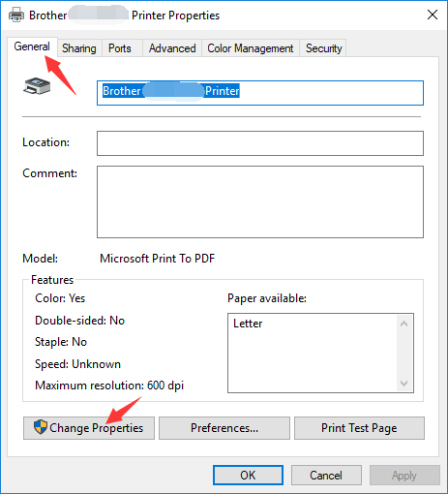Click the shield icon on Change Properties

tap(41, 427)
